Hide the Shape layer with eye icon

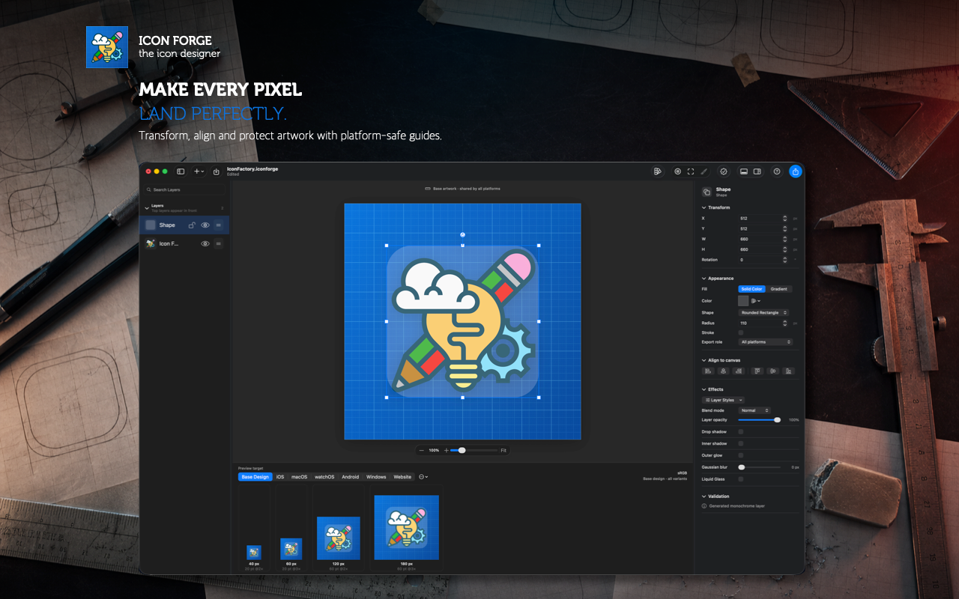(x=205, y=225)
